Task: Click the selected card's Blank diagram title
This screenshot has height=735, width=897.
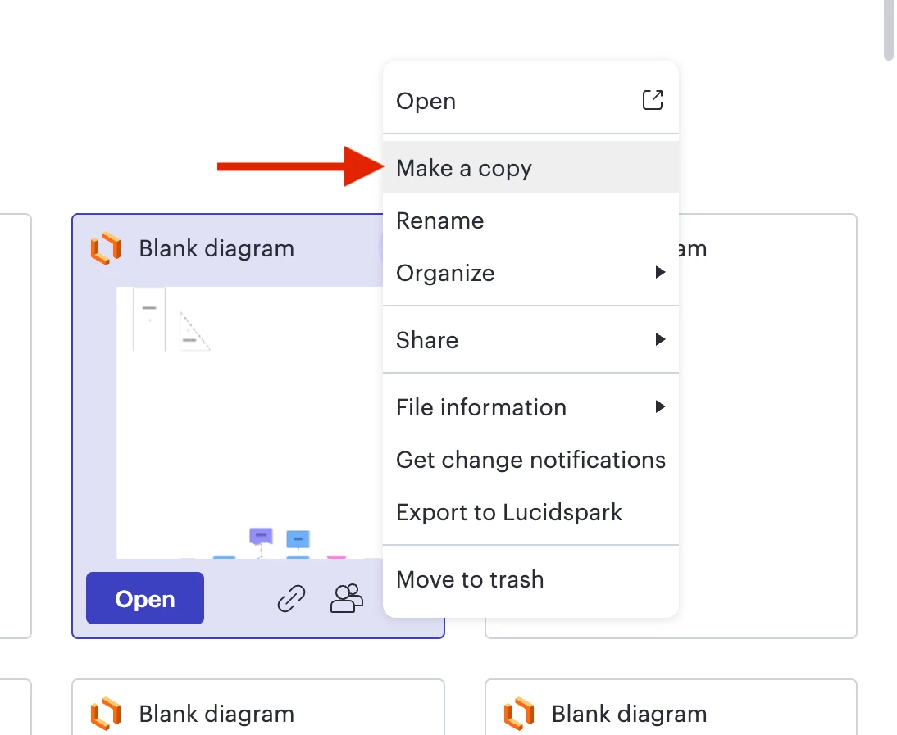Action: pos(216,248)
